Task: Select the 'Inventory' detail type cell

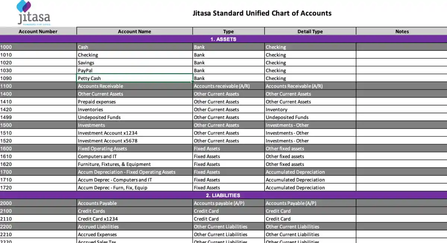Action: coord(310,110)
